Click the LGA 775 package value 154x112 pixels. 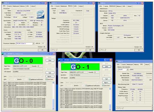pyautogui.click(x=24, y=15)
